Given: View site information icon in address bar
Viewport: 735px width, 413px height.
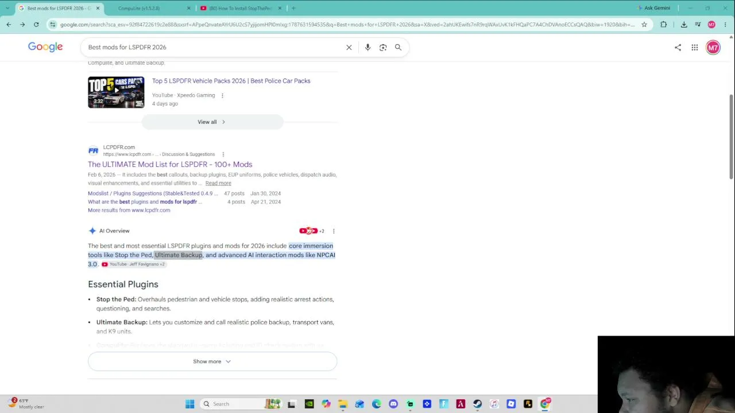Looking at the screenshot, I should tap(53, 25).
